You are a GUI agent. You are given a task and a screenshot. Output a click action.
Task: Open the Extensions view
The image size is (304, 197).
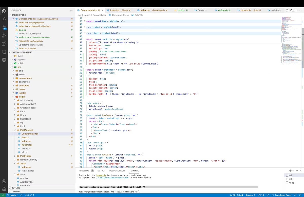click(4, 44)
